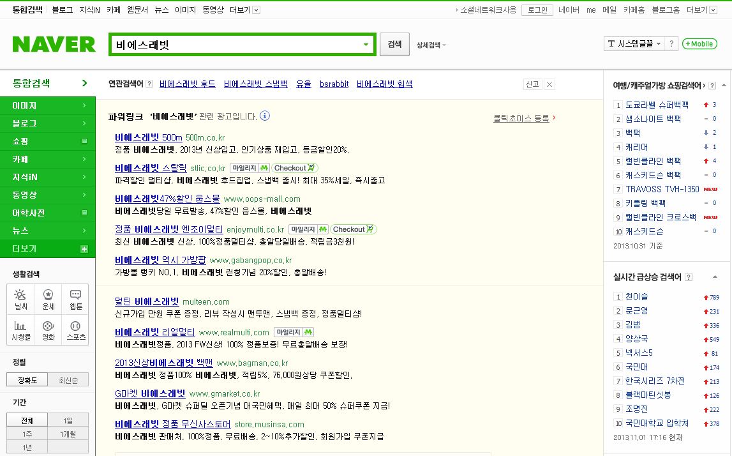Click the help icon next to 연관검색어
This screenshot has width=732, height=456.
click(x=149, y=84)
